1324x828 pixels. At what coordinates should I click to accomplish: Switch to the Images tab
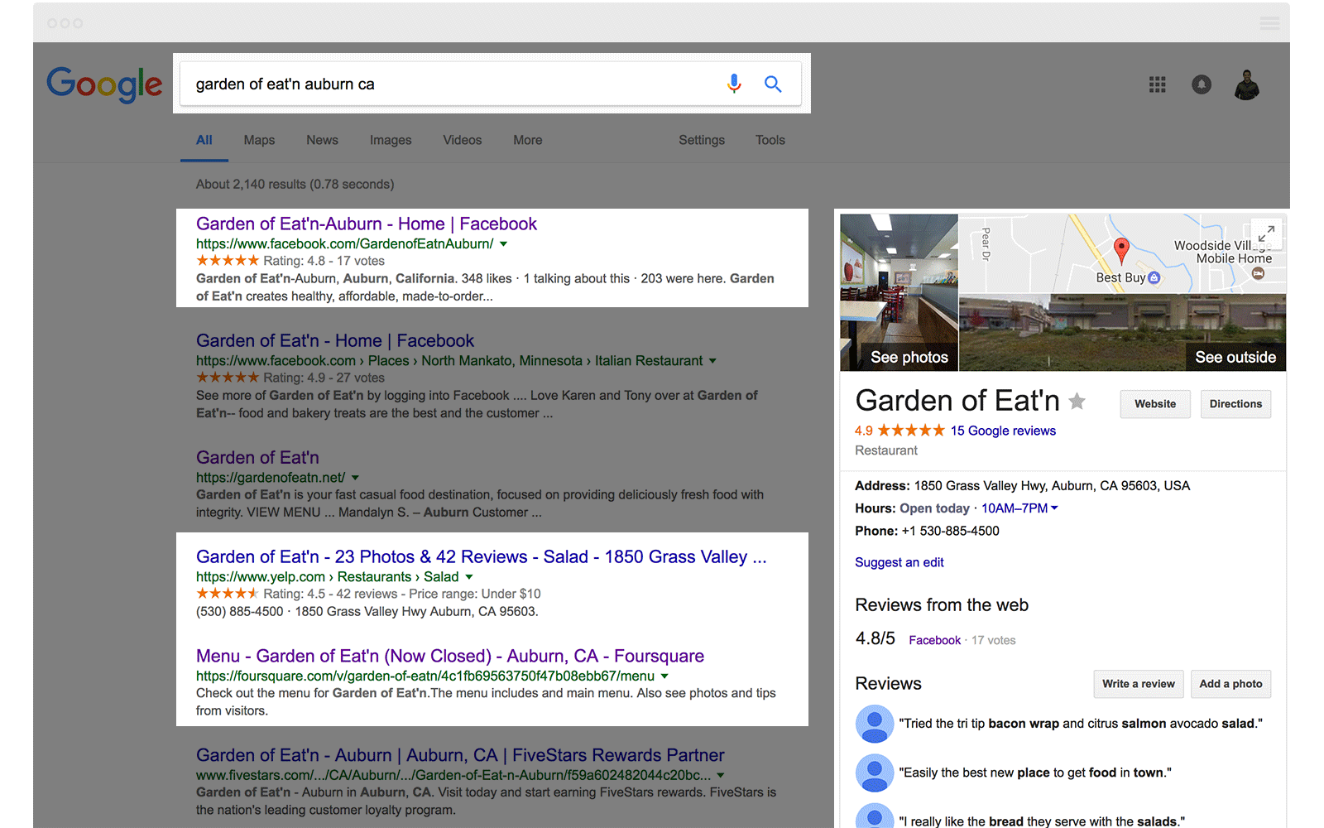[x=391, y=140]
